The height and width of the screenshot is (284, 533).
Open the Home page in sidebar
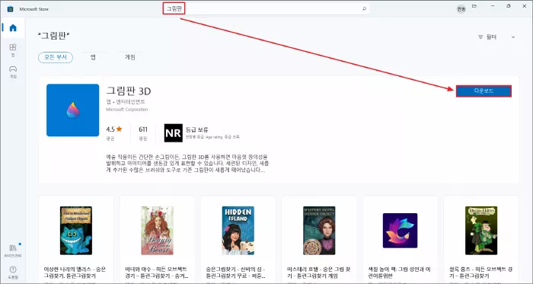[13, 28]
